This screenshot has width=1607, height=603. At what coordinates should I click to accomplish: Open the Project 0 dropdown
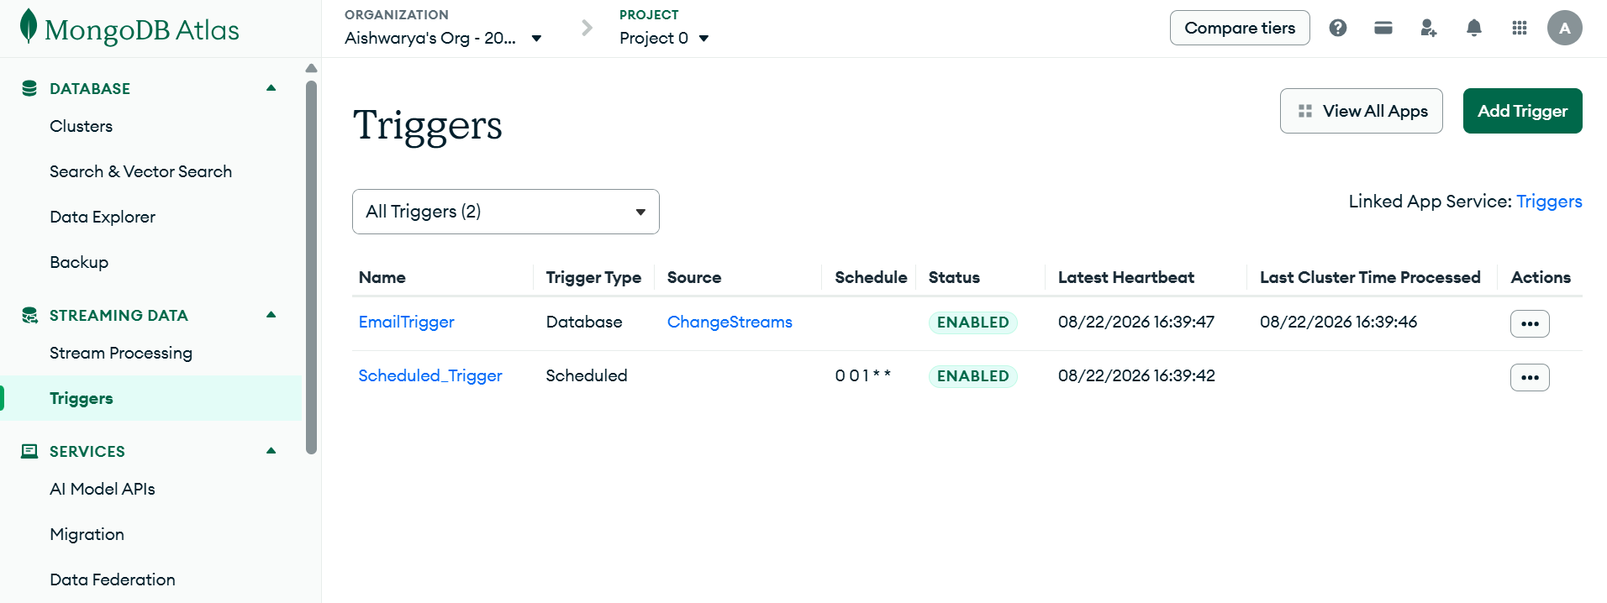click(x=664, y=38)
